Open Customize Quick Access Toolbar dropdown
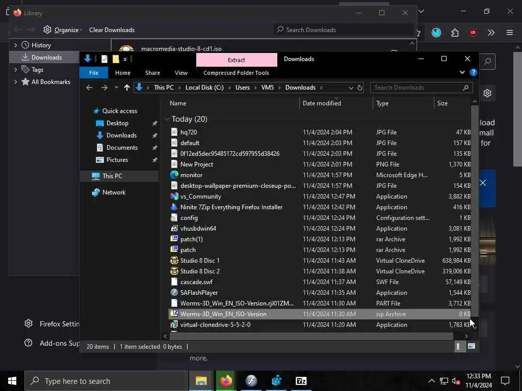Image resolution: width=522 pixels, height=391 pixels. point(125,59)
